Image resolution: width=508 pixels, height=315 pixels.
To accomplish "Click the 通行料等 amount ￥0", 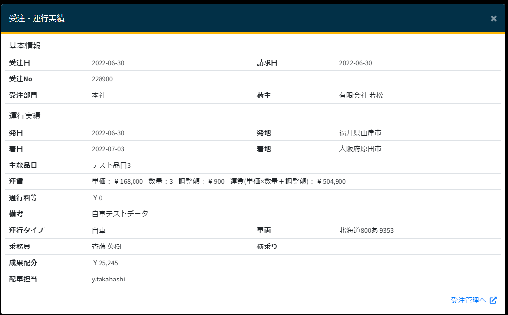I will pyautogui.click(x=97, y=198).
